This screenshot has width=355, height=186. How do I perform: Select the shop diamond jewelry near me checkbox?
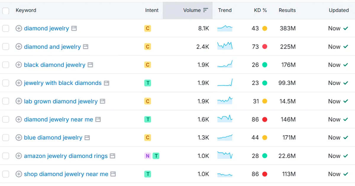[x=6, y=174]
